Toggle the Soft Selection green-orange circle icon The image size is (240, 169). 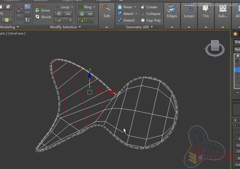pyautogui.click(x=6, y=20)
